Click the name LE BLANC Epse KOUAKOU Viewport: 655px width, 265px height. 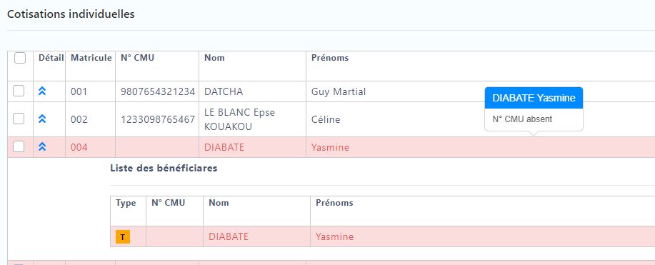click(240, 119)
